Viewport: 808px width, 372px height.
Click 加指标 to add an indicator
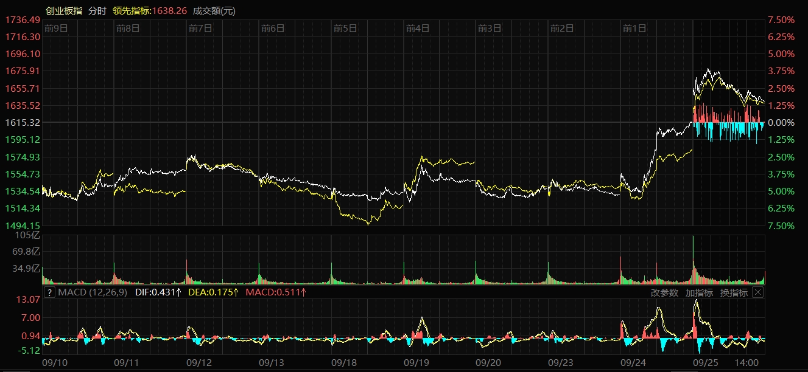coord(699,292)
